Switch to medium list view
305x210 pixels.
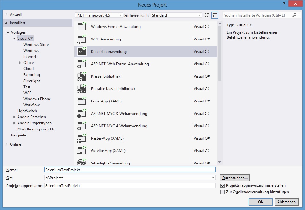(215, 15)
